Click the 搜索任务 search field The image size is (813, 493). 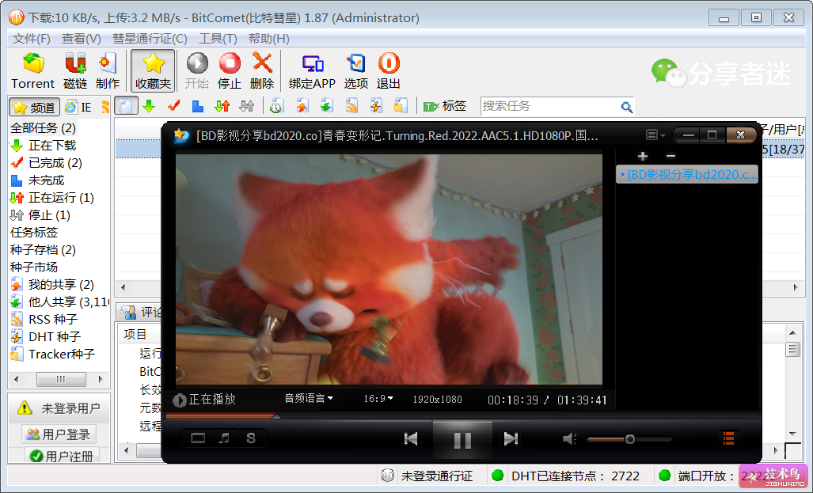pyautogui.click(x=549, y=106)
